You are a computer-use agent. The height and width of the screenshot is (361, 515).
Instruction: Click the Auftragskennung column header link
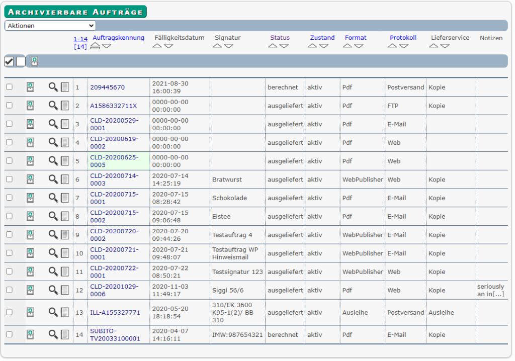tap(119, 38)
